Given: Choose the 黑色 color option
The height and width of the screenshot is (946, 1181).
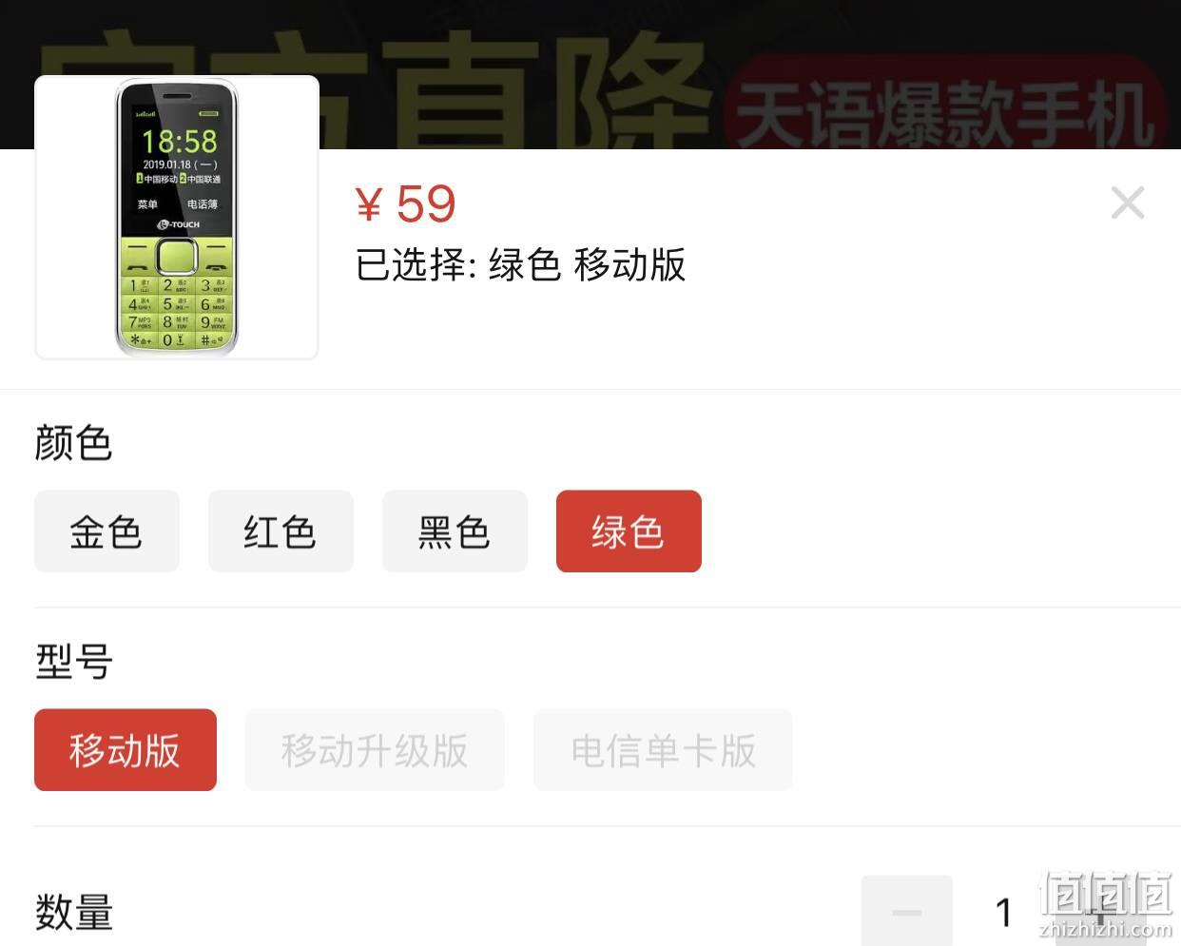Looking at the screenshot, I should [455, 531].
